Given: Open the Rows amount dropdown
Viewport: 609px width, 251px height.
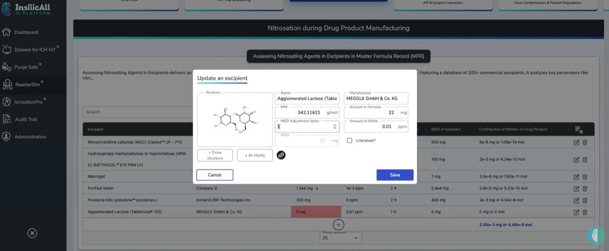Looking at the screenshot, I should point(340,238).
